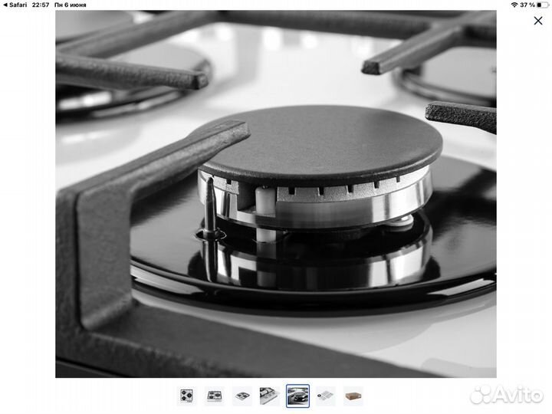Viewport: 552px width, 414px height.
Task: Tap the battery percentage 37 % text
Action: point(527,5)
